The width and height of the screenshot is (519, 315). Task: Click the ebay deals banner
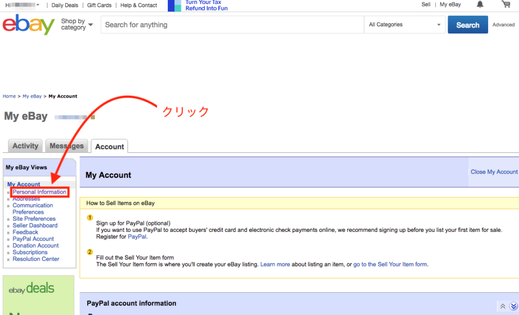[39, 295]
